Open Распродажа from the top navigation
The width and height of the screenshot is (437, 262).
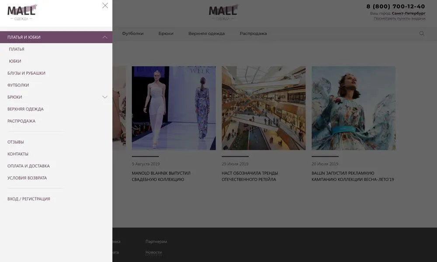point(253,33)
